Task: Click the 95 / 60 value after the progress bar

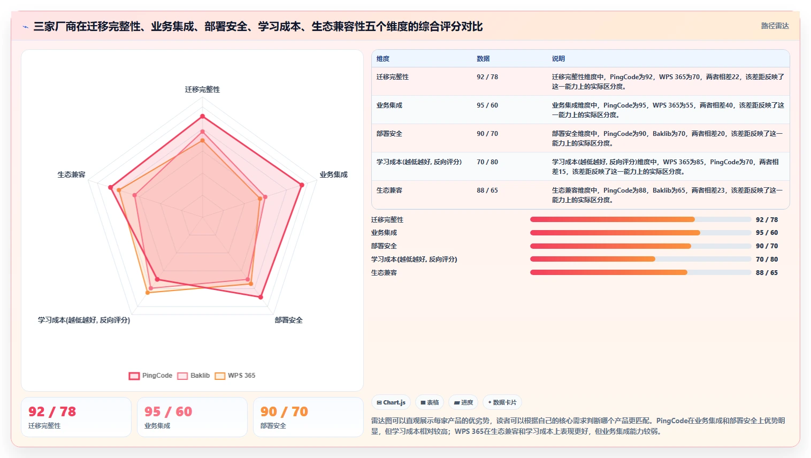Action: 767,233
